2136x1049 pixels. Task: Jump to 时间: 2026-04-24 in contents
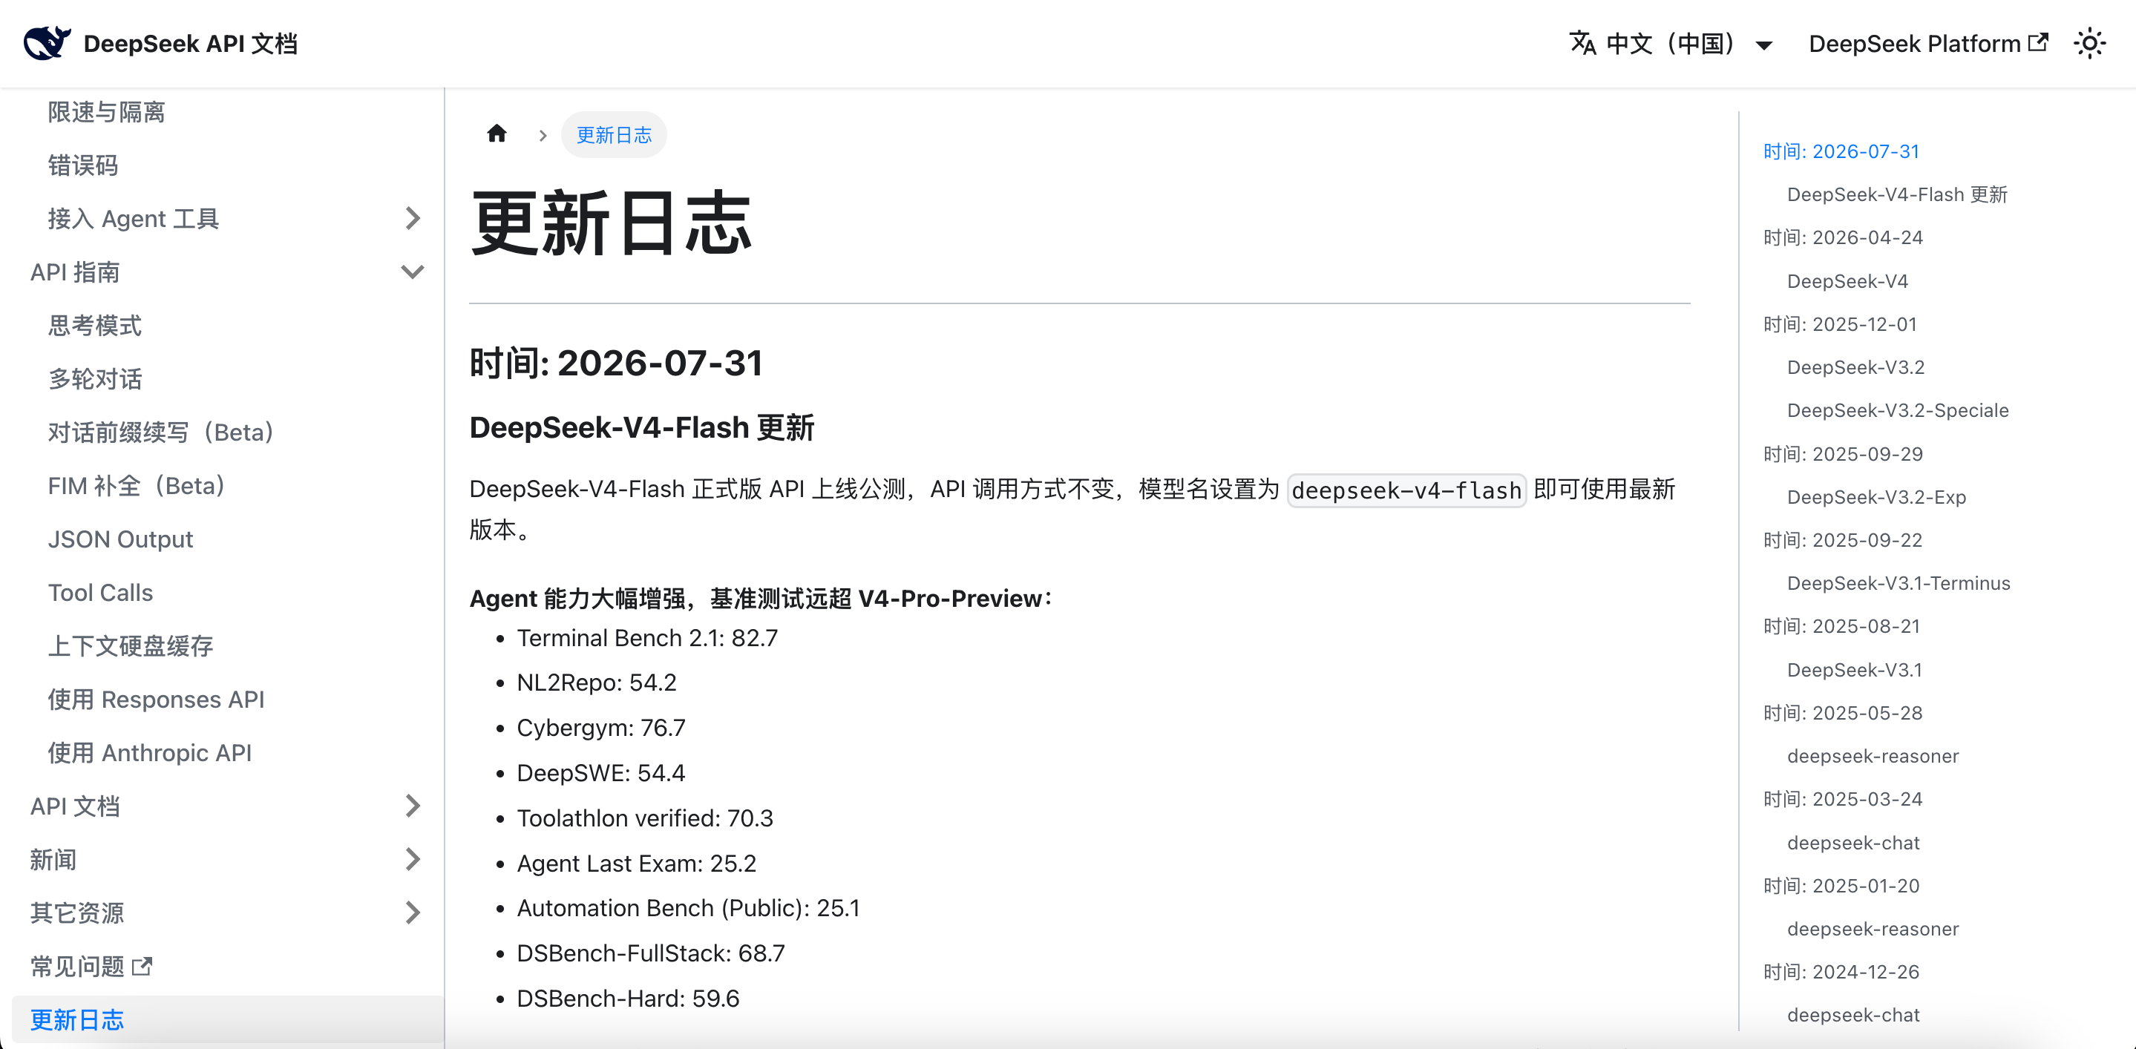tap(1842, 238)
